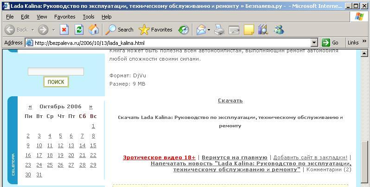This screenshot has height=187, width=370.
Task: Click the Messenger icon in toolbar
Action: tap(279, 30)
